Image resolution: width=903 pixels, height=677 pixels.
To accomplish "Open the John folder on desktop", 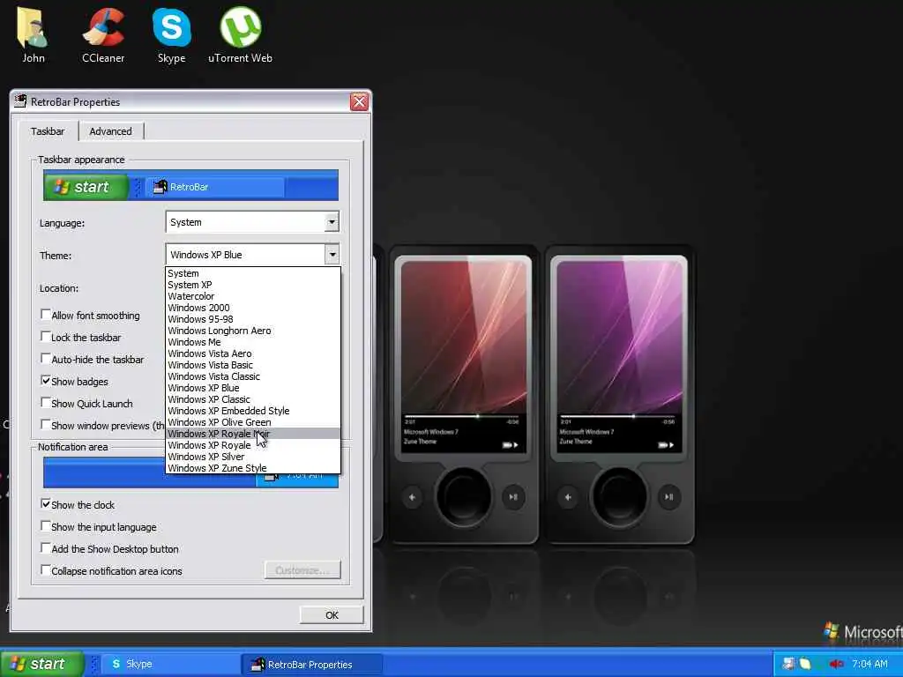I will pyautogui.click(x=33, y=34).
